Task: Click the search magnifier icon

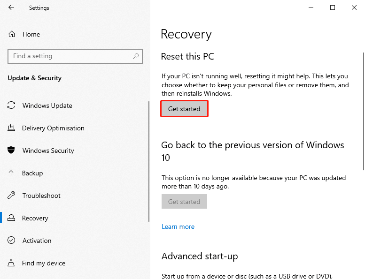Action: (x=136, y=56)
